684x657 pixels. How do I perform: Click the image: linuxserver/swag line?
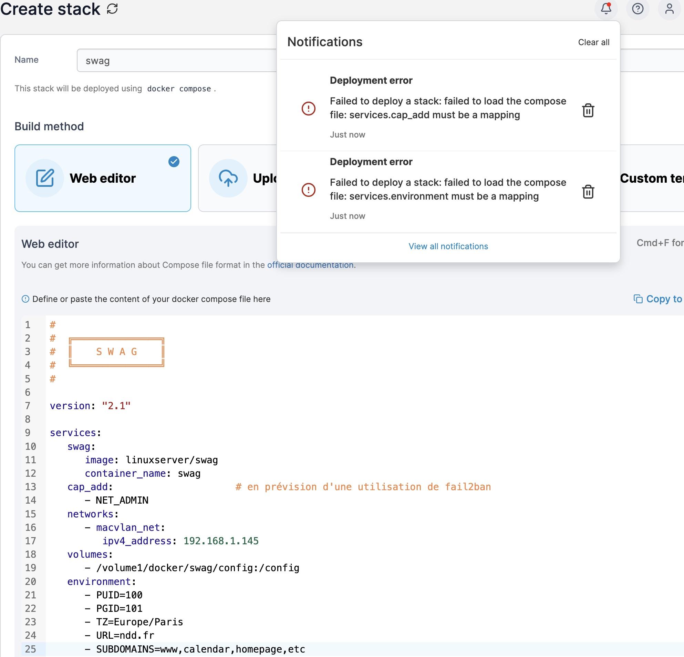click(152, 460)
